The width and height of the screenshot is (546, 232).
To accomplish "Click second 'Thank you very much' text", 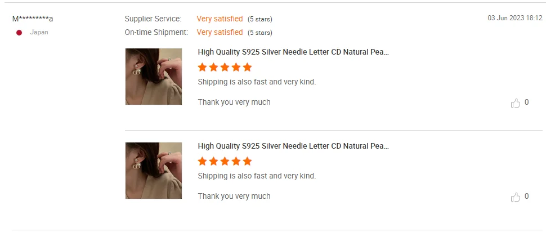I will coord(234,196).
